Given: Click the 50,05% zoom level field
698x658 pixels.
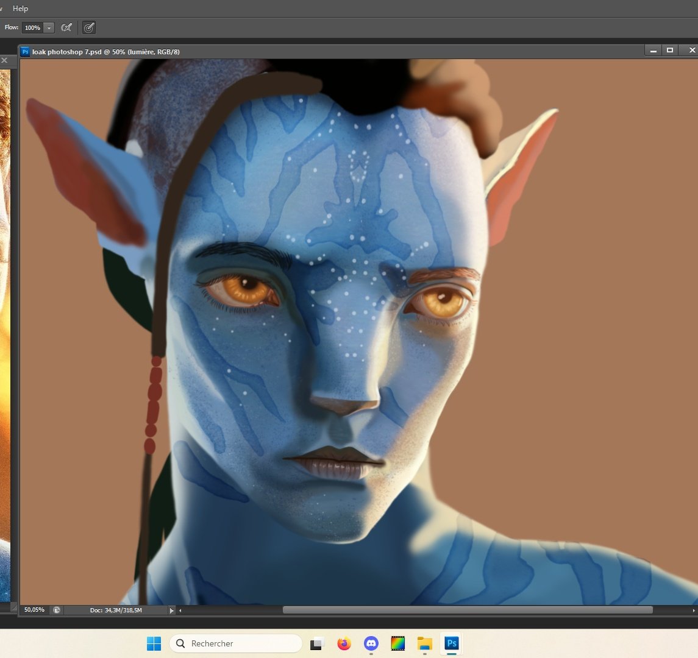Looking at the screenshot, I should (34, 610).
